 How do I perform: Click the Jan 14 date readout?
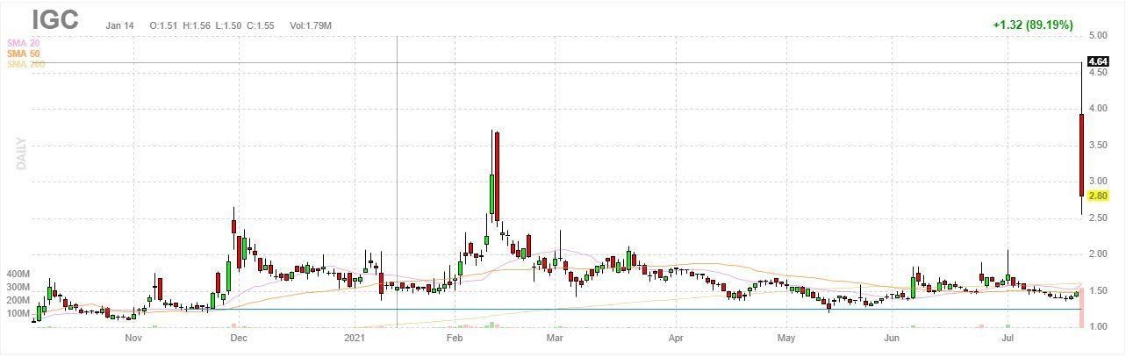click(x=119, y=25)
